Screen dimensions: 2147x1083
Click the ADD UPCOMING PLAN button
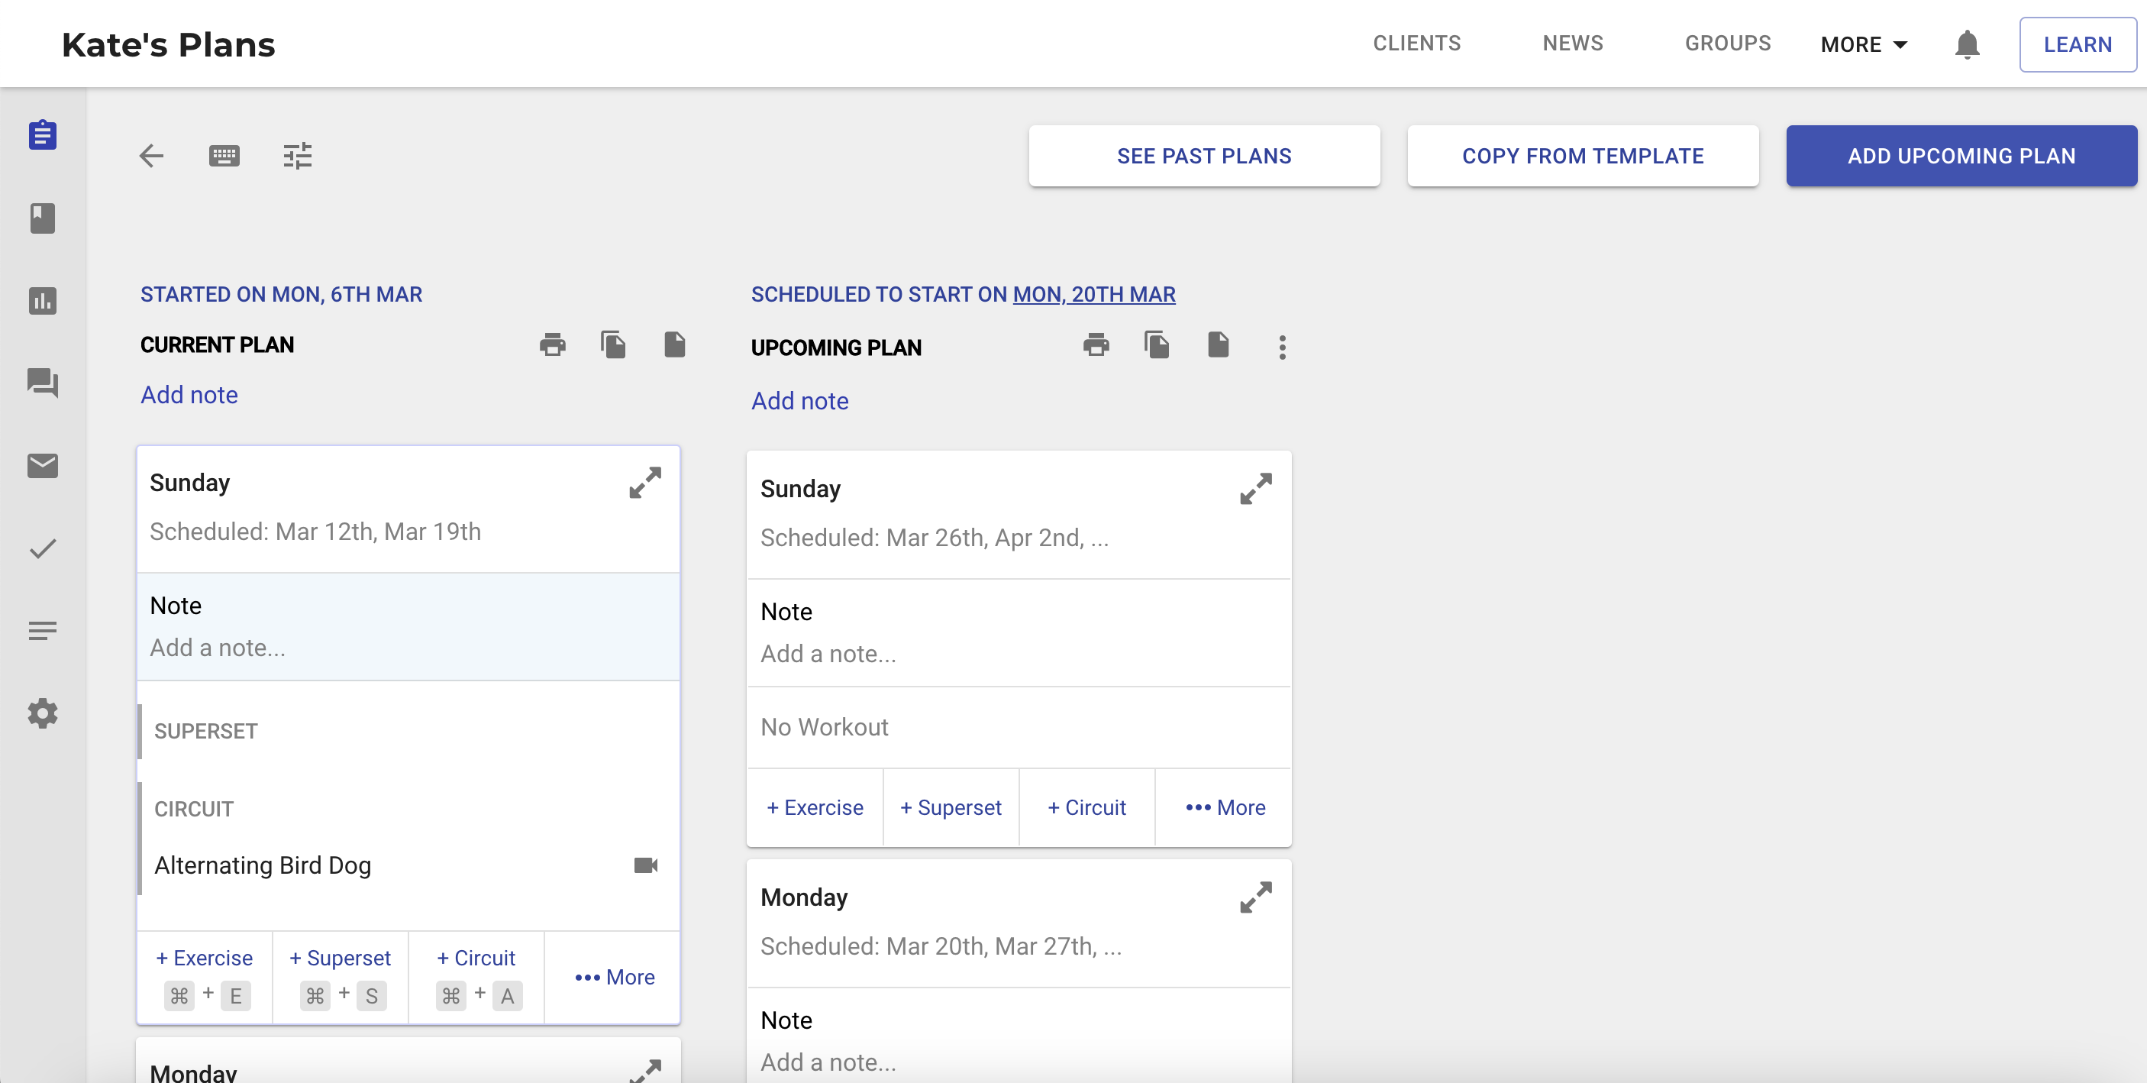point(1960,156)
